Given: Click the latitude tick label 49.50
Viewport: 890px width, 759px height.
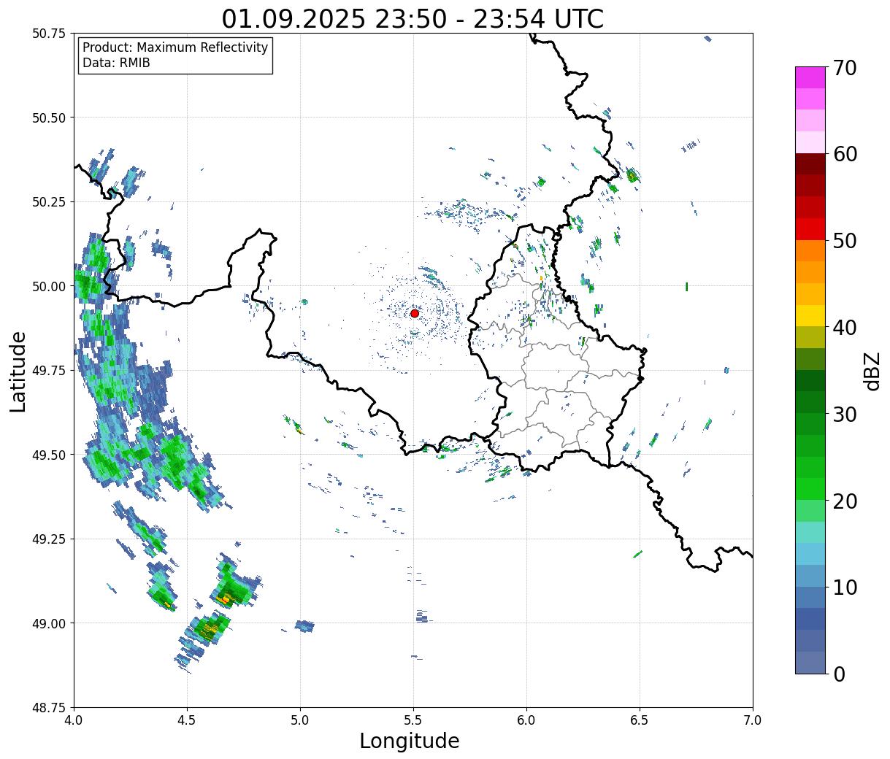Looking at the screenshot, I should pyautogui.click(x=49, y=455).
